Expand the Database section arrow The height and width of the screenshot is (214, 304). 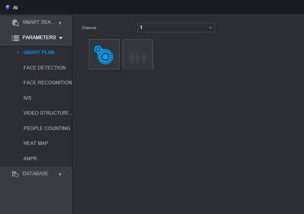[60, 174]
